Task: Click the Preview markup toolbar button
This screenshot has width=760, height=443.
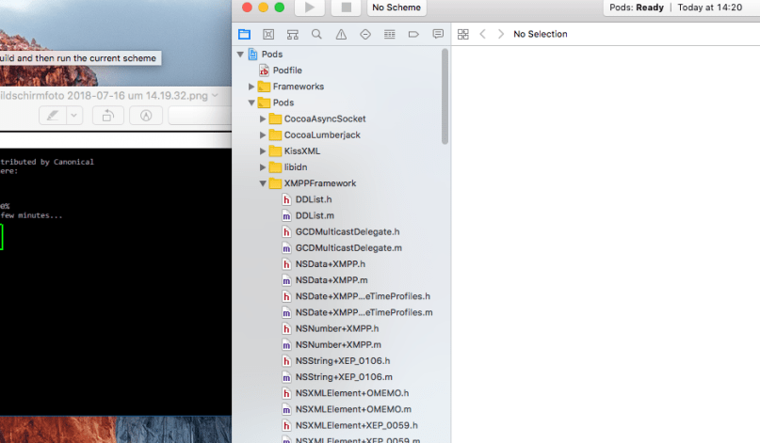Action: [x=146, y=116]
